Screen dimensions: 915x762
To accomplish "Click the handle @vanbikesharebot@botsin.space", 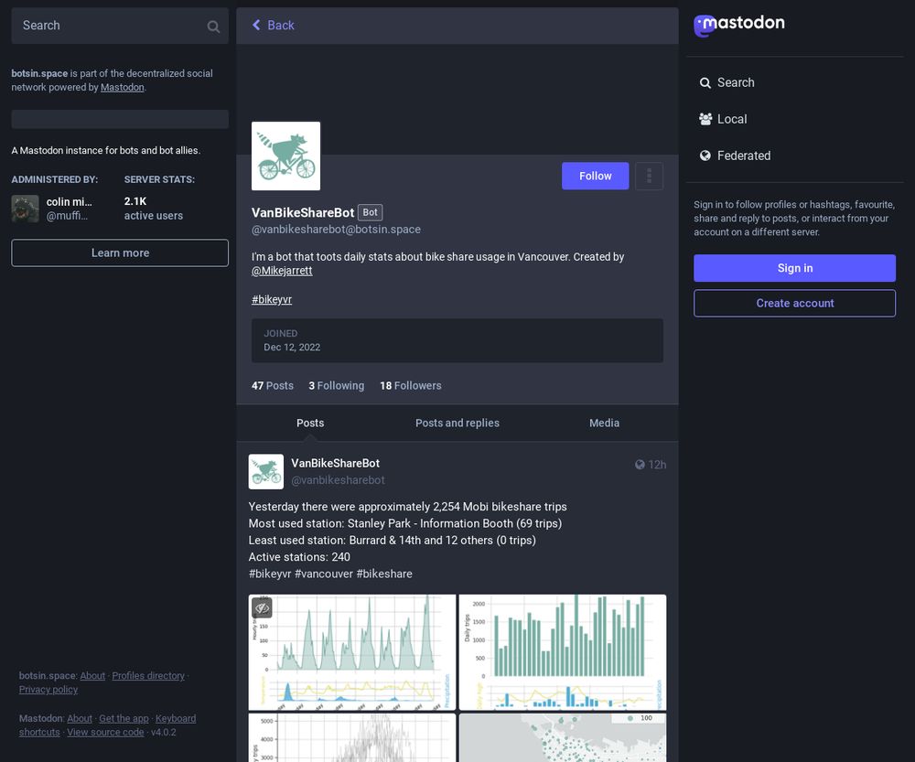I will click(336, 230).
